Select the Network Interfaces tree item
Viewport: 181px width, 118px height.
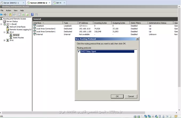pyautogui.click(x=17, y=27)
